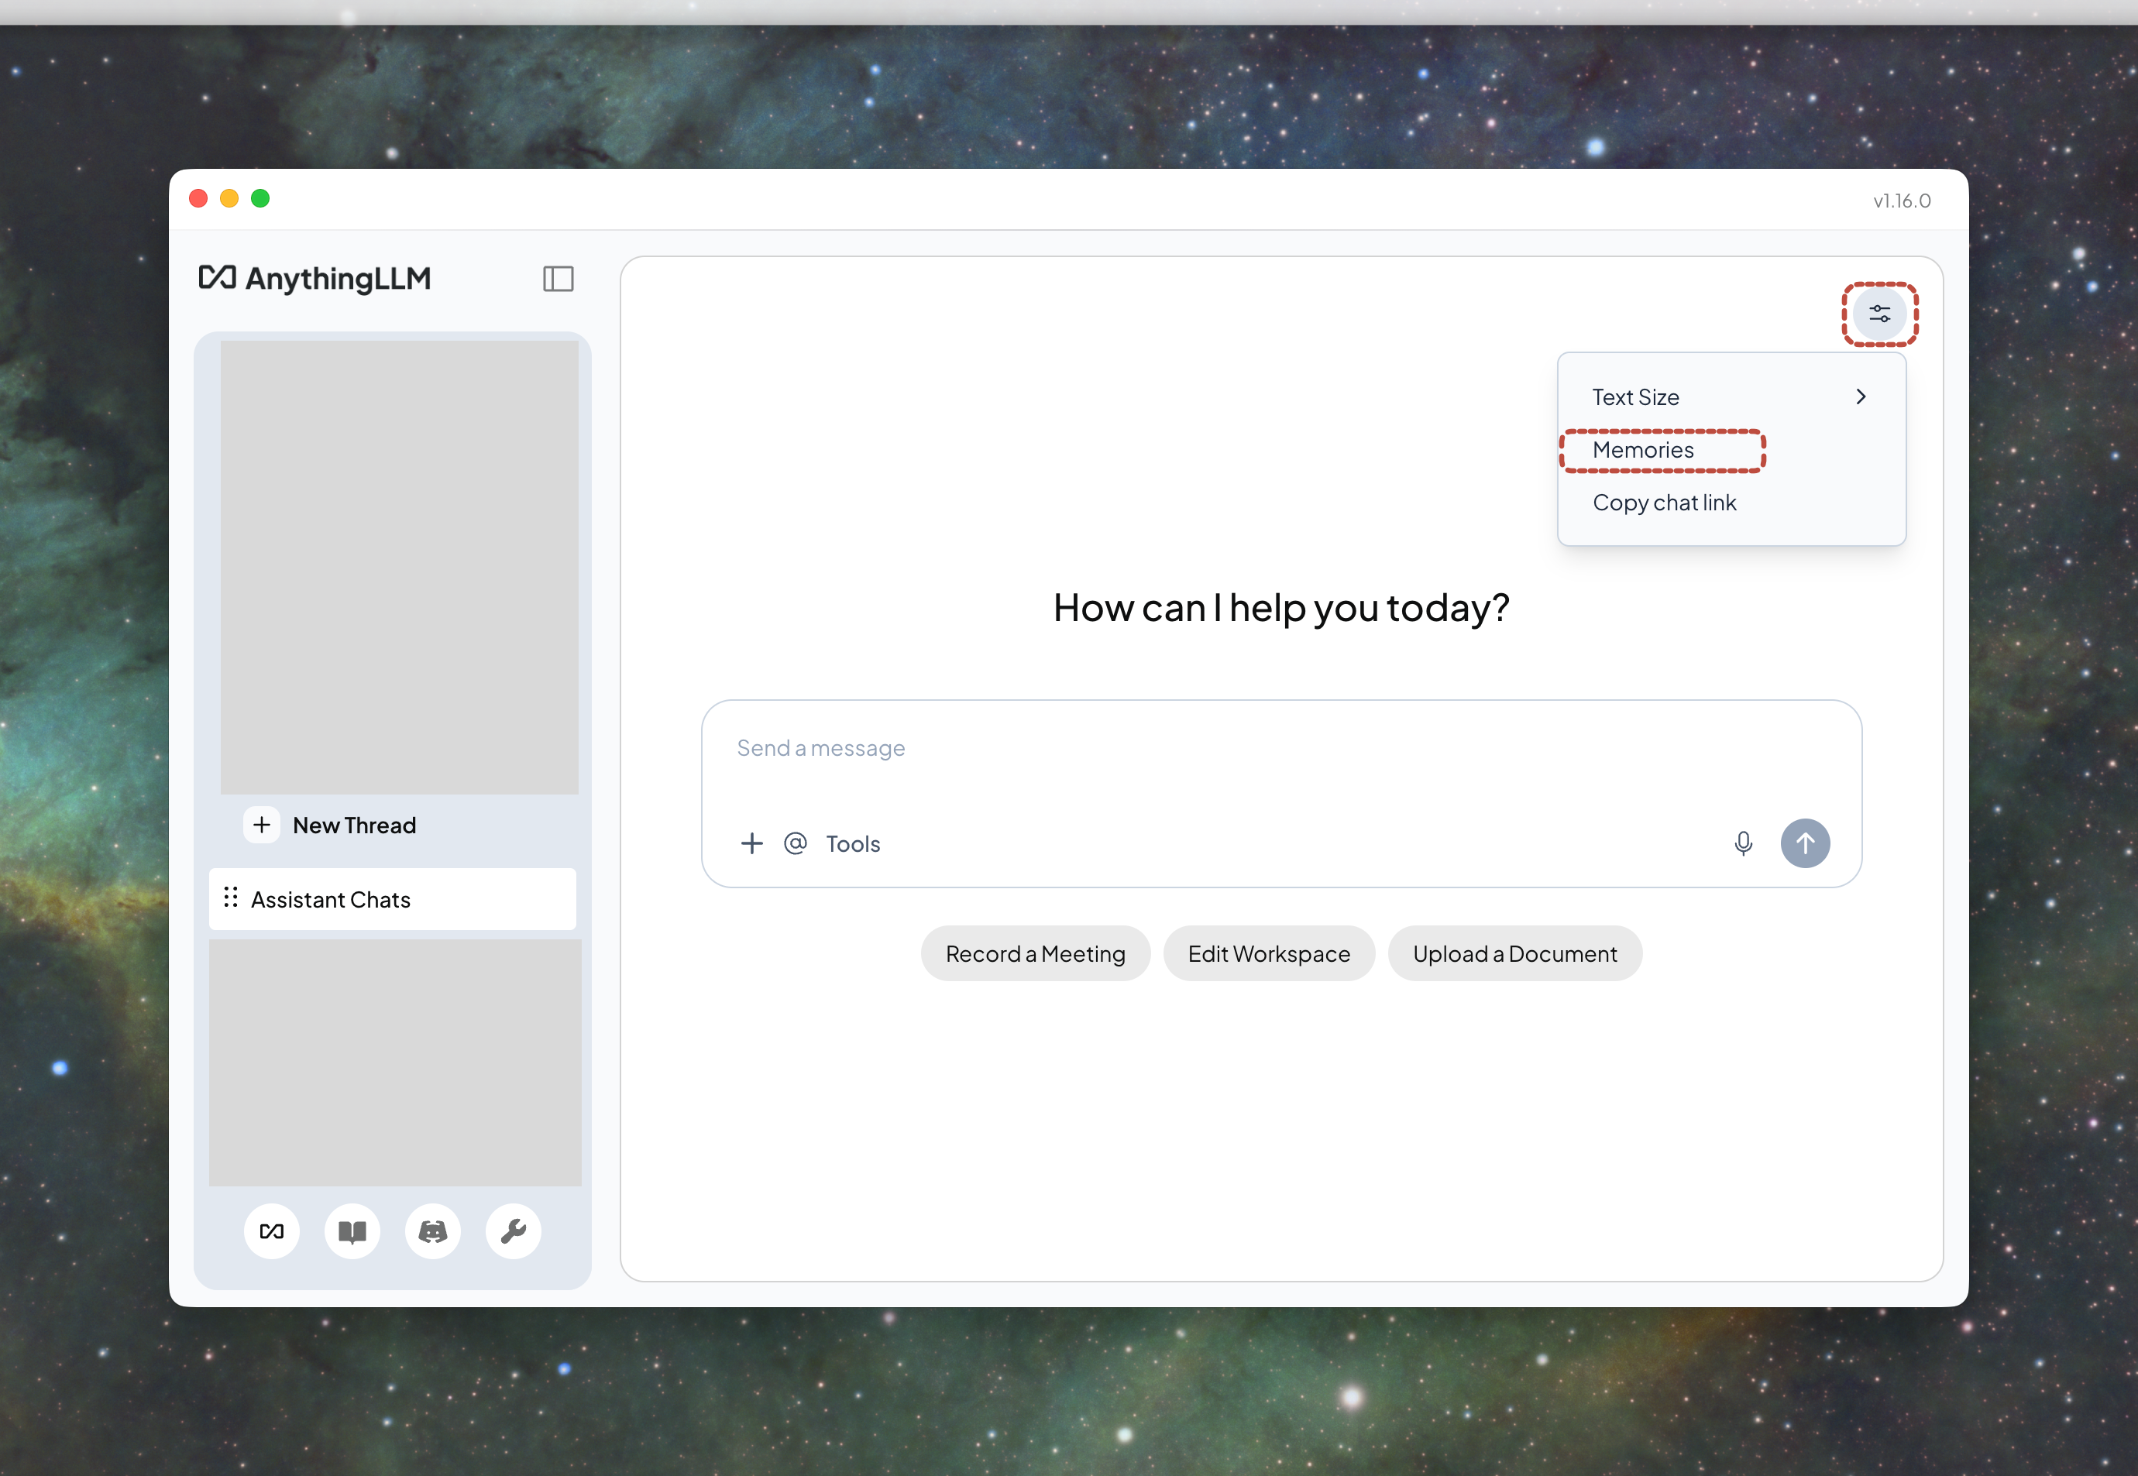This screenshot has height=1476, width=2138.
Task: Expand the Text Size submenu
Action: (1731, 396)
